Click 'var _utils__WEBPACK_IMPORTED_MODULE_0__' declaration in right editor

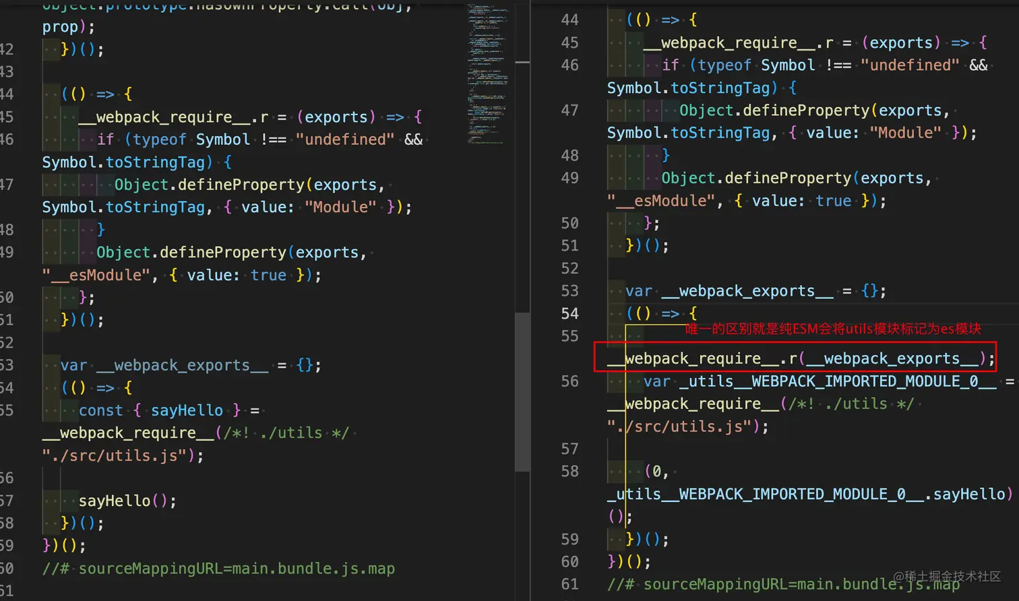point(820,381)
